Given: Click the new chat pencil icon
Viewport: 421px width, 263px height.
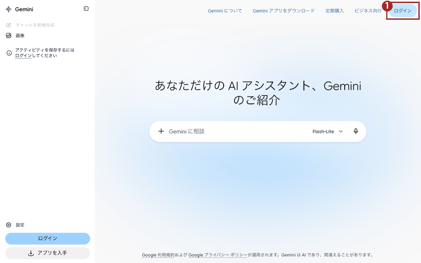Looking at the screenshot, I should (9, 25).
